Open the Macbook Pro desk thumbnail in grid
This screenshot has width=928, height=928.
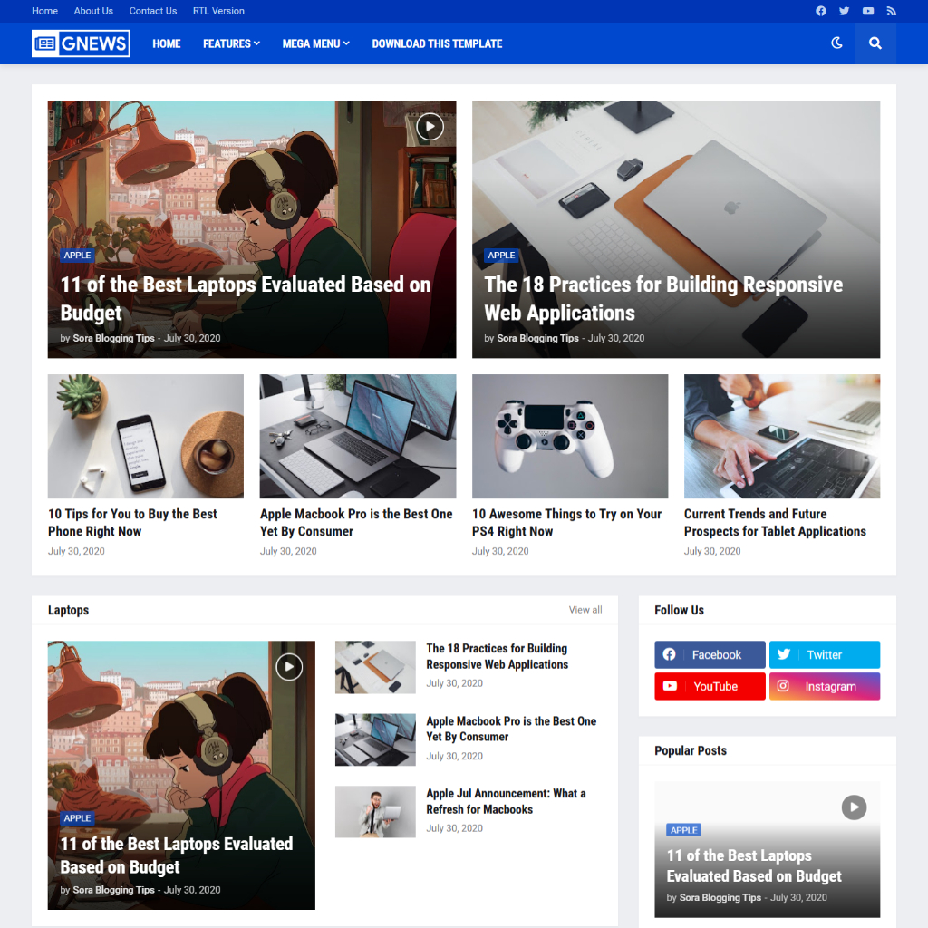point(358,436)
